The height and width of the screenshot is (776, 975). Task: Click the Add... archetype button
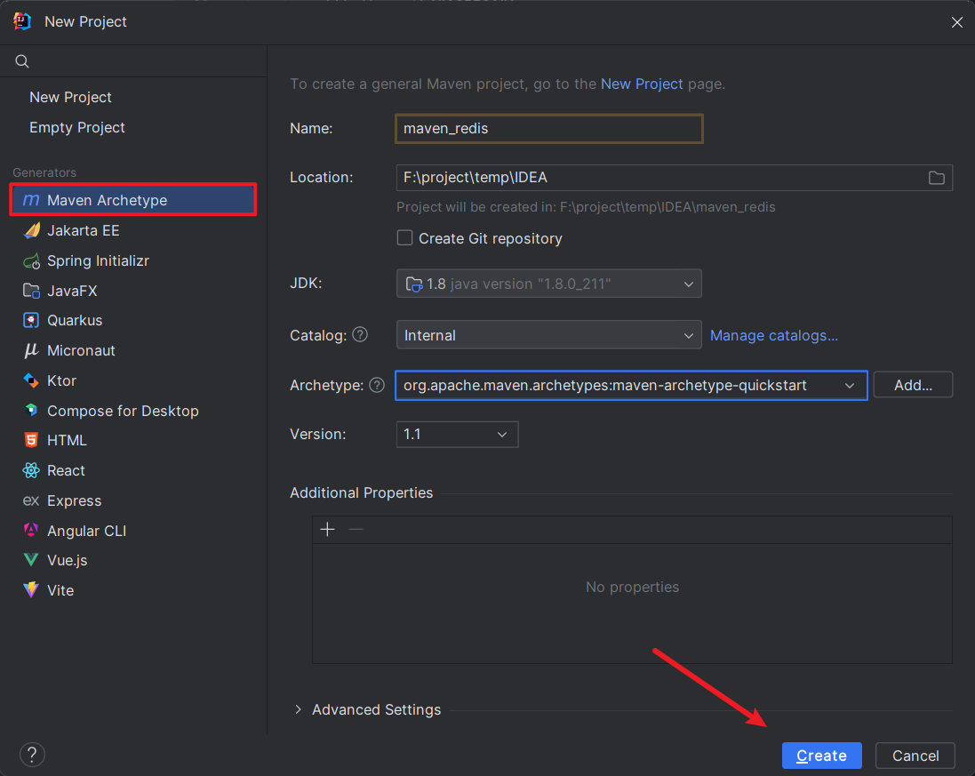[x=913, y=385]
